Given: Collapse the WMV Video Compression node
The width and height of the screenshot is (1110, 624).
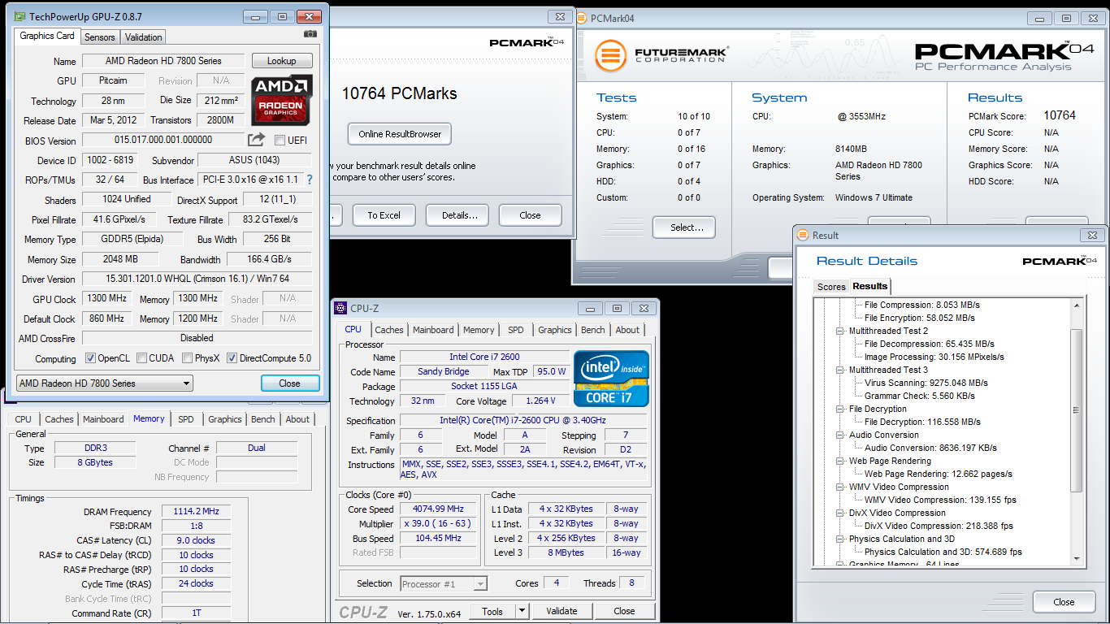Looking at the screenshot, I should coord(841,487).
